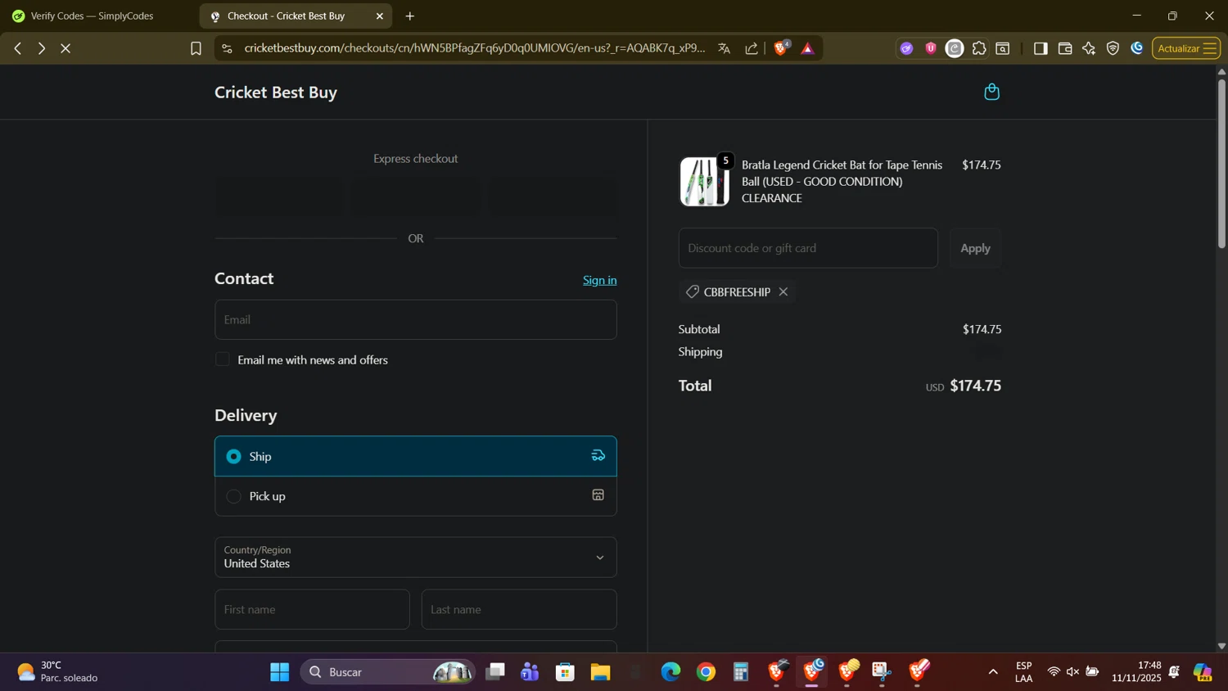The width and height of the screenshot is (1228, 691).
Task: Open Brave Shields lion icon
Action: [x=781, y=48]
